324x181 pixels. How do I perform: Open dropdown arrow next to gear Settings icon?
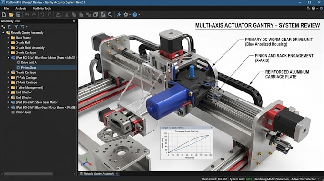pyautogui.click(x=130, y=15)
